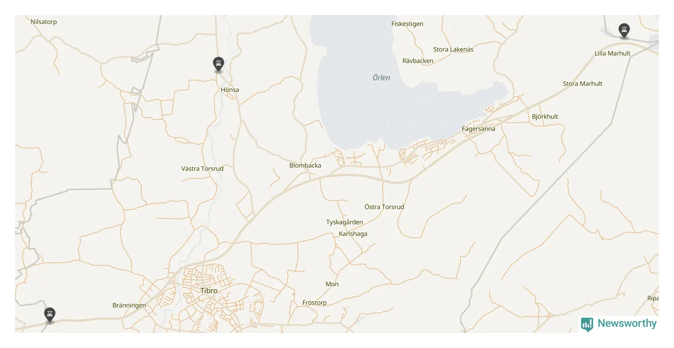Screen dimensions: 674x348
Task: Click the car marker near Hönsa
Action: click(x=218, y=64)
